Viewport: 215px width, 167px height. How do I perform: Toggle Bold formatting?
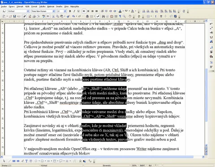[70, 11]
